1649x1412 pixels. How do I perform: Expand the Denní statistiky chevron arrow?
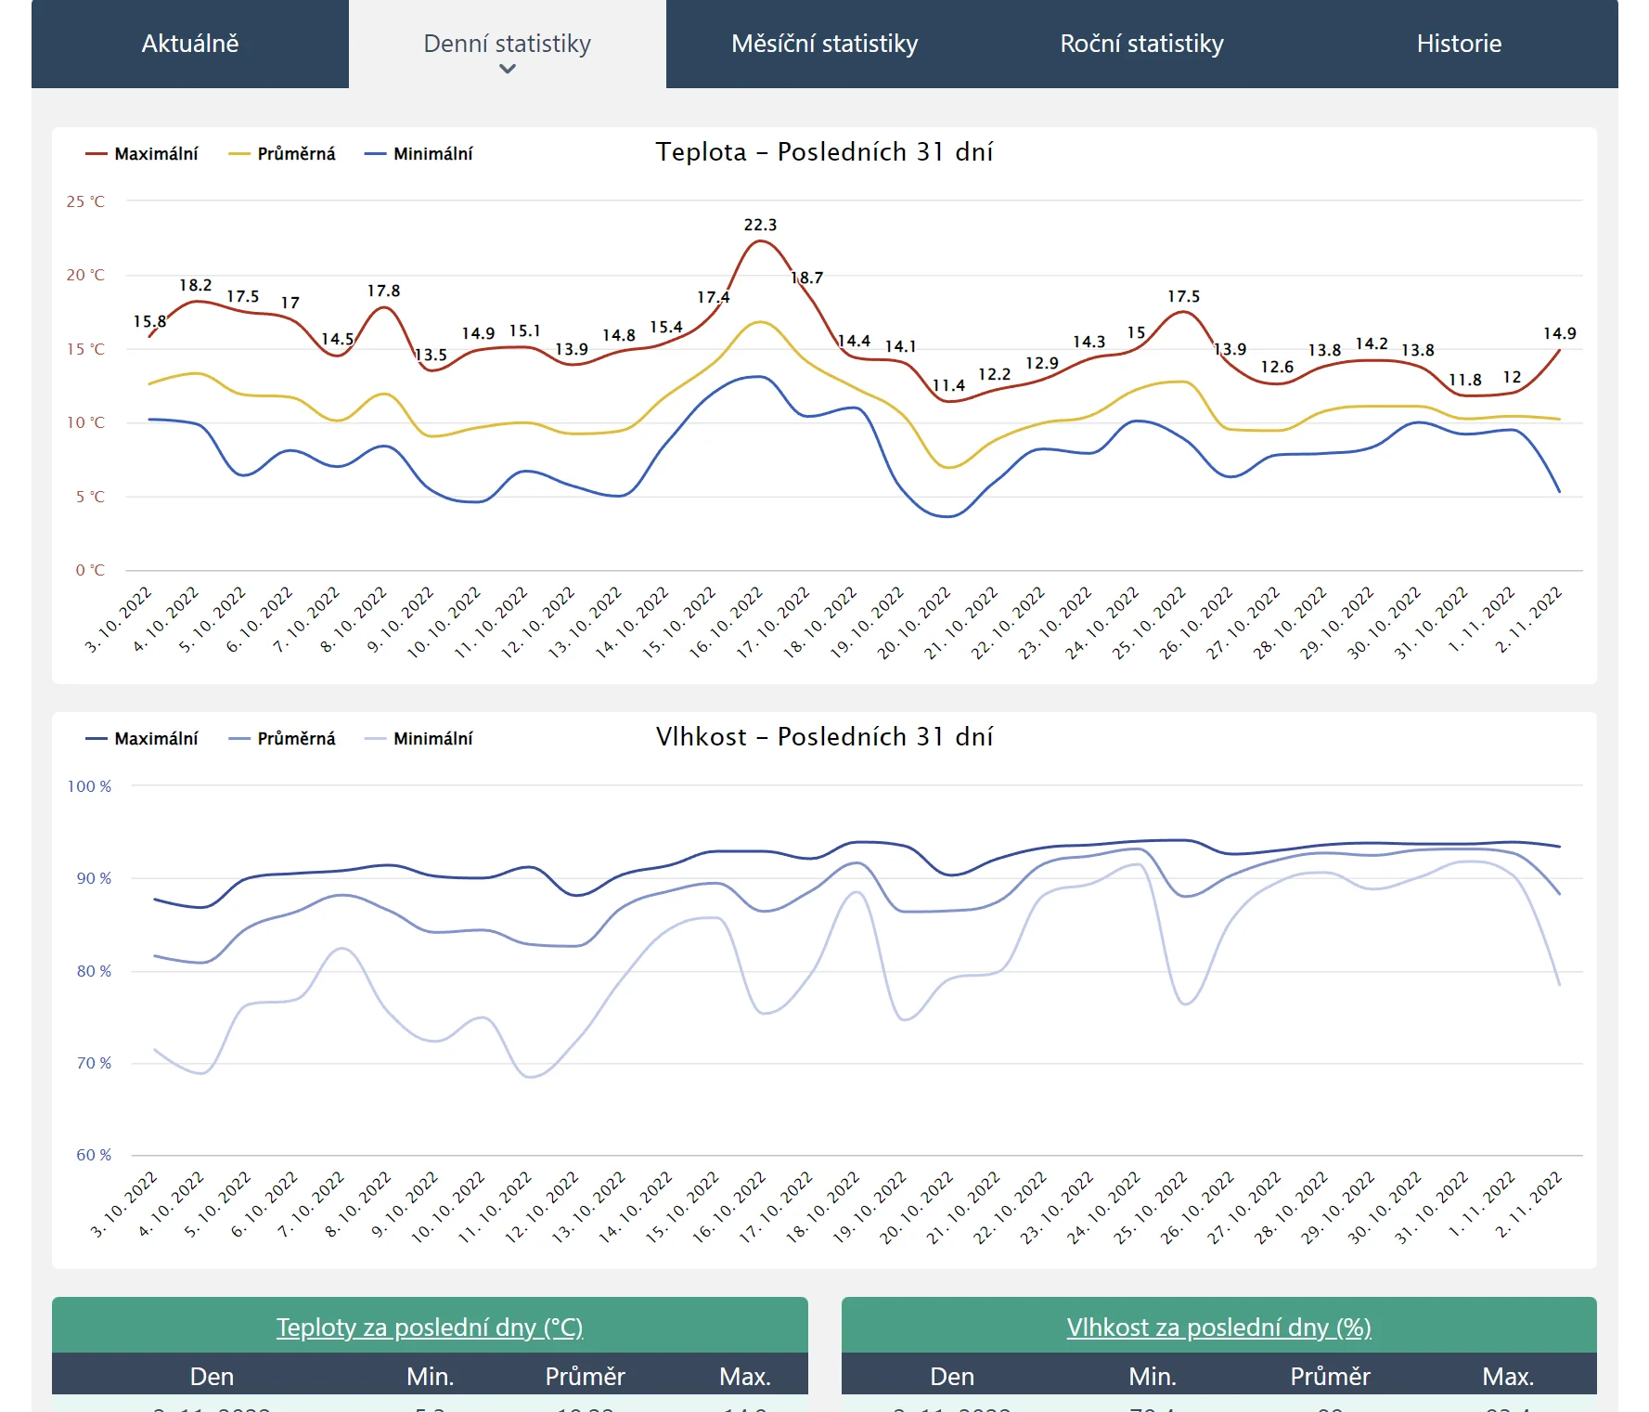tap(507, 69)
